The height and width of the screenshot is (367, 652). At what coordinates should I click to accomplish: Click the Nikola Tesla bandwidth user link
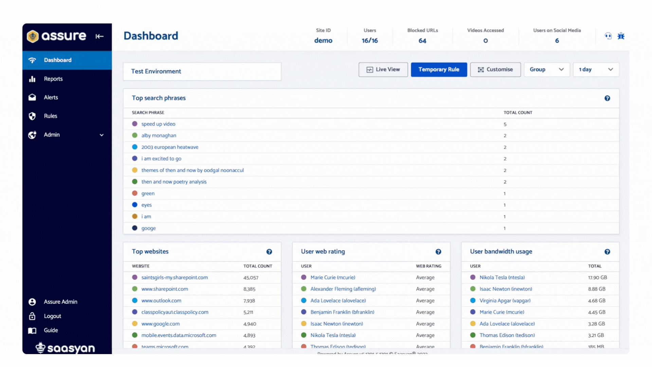pos(503,277)
